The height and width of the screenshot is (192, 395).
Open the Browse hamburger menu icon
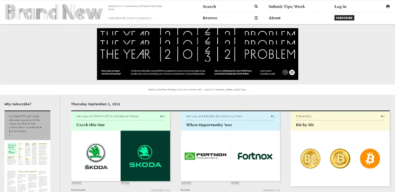pos(256,18)
